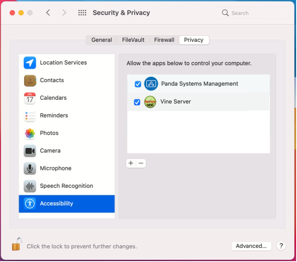Show all preferences with the grid icon
This screenshot has height=262, width=297.
point(83,13)
